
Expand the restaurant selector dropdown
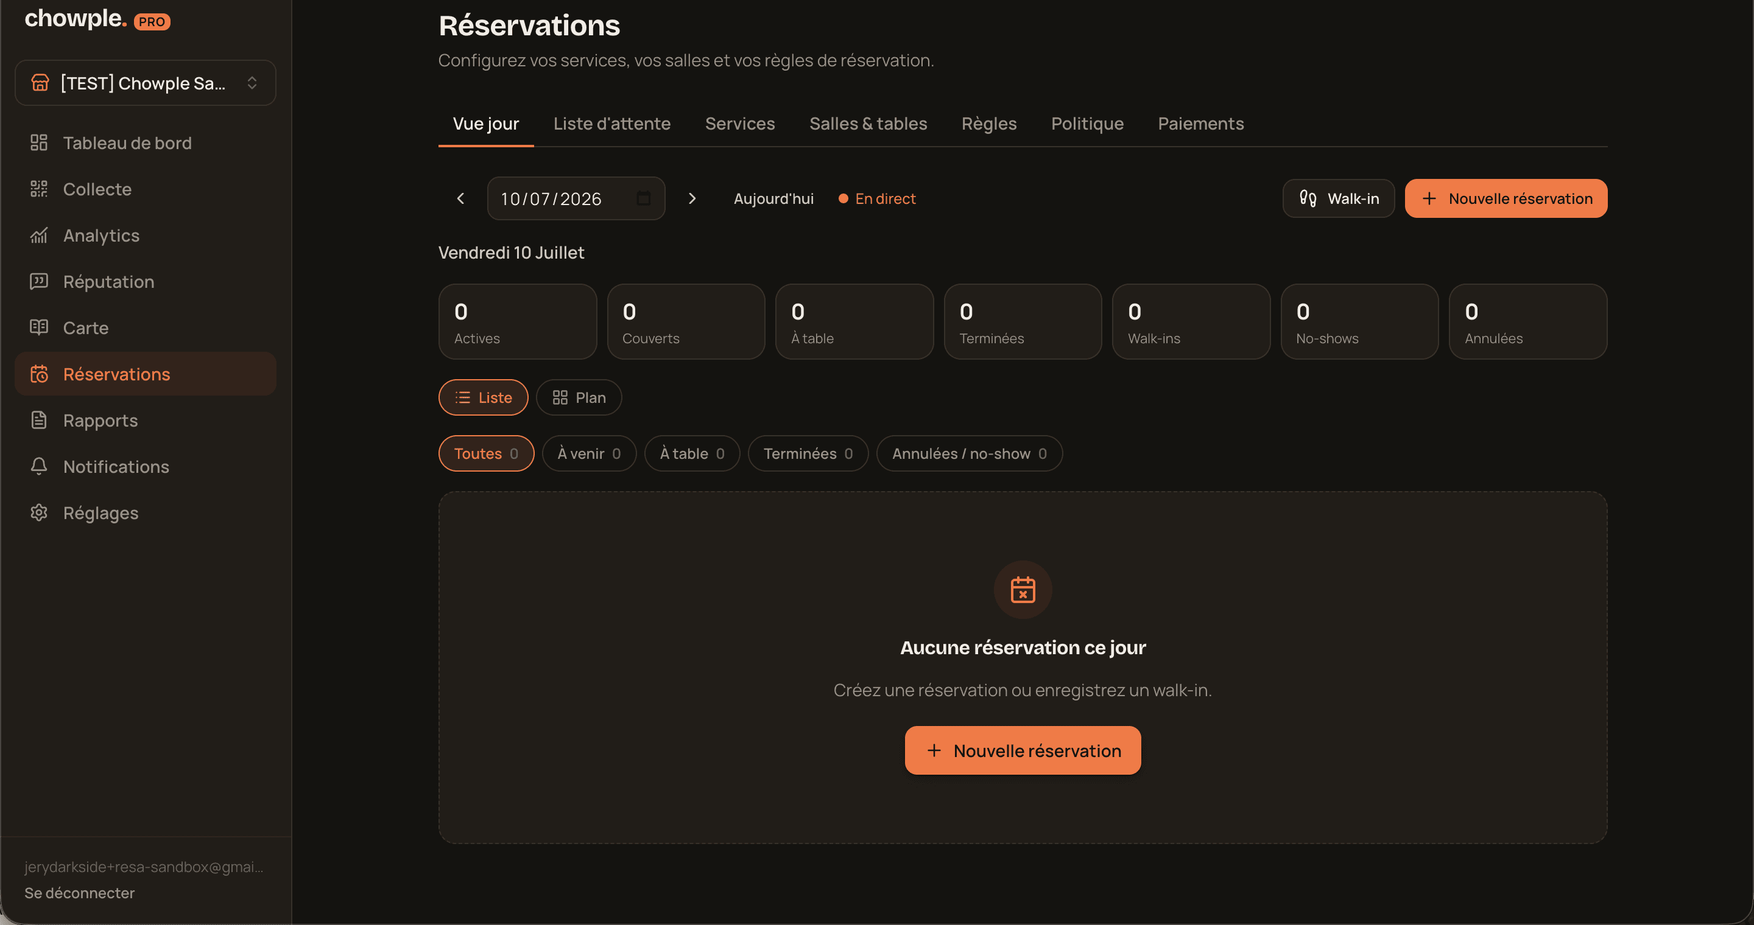click(146, 83)
